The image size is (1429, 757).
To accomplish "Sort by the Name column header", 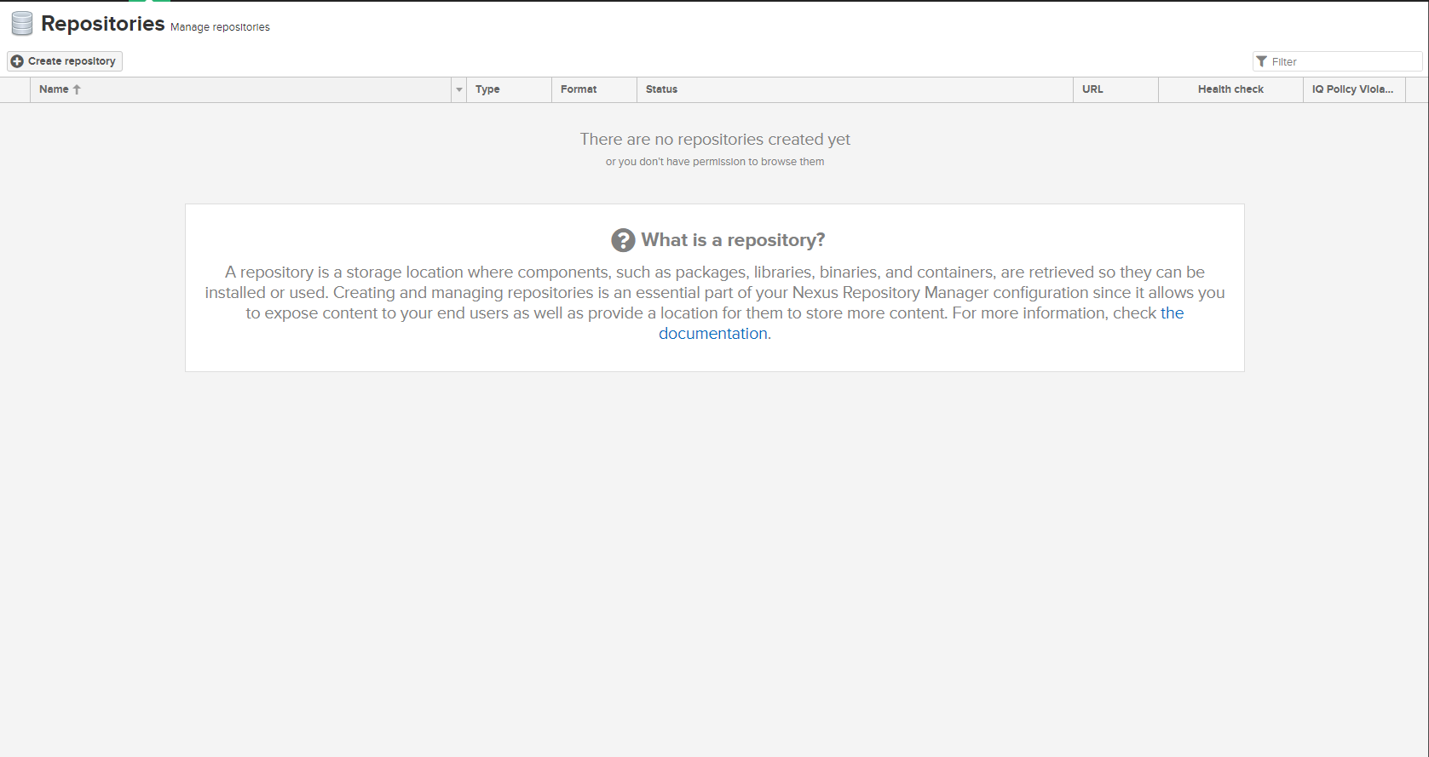I will click(54, 89).
